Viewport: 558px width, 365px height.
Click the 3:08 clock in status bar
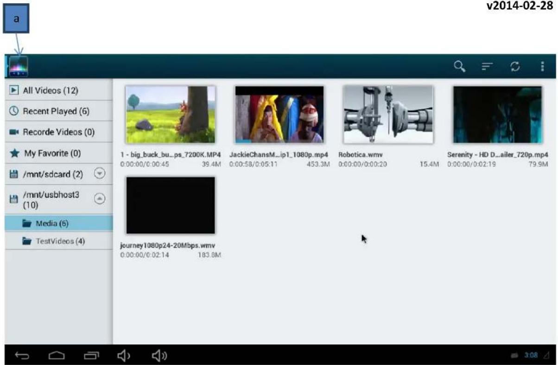[x=531, y=355]
